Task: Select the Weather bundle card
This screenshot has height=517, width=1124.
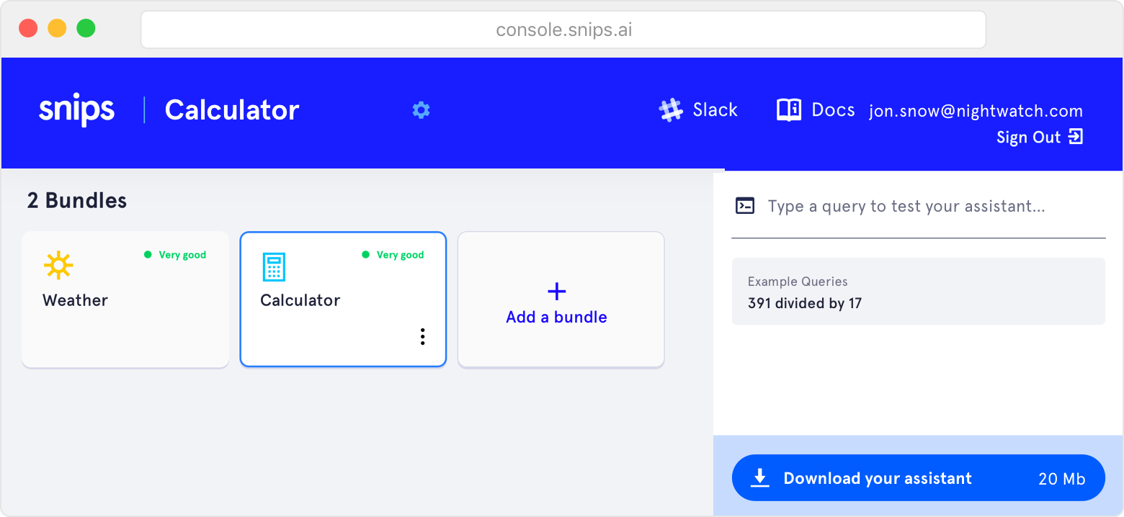Action: pos(125,299)
